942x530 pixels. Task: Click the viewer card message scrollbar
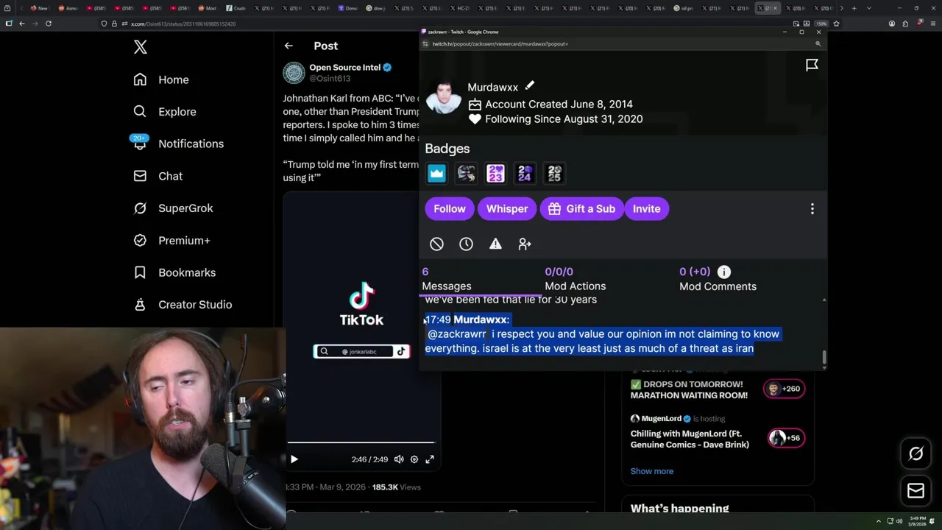824,358
